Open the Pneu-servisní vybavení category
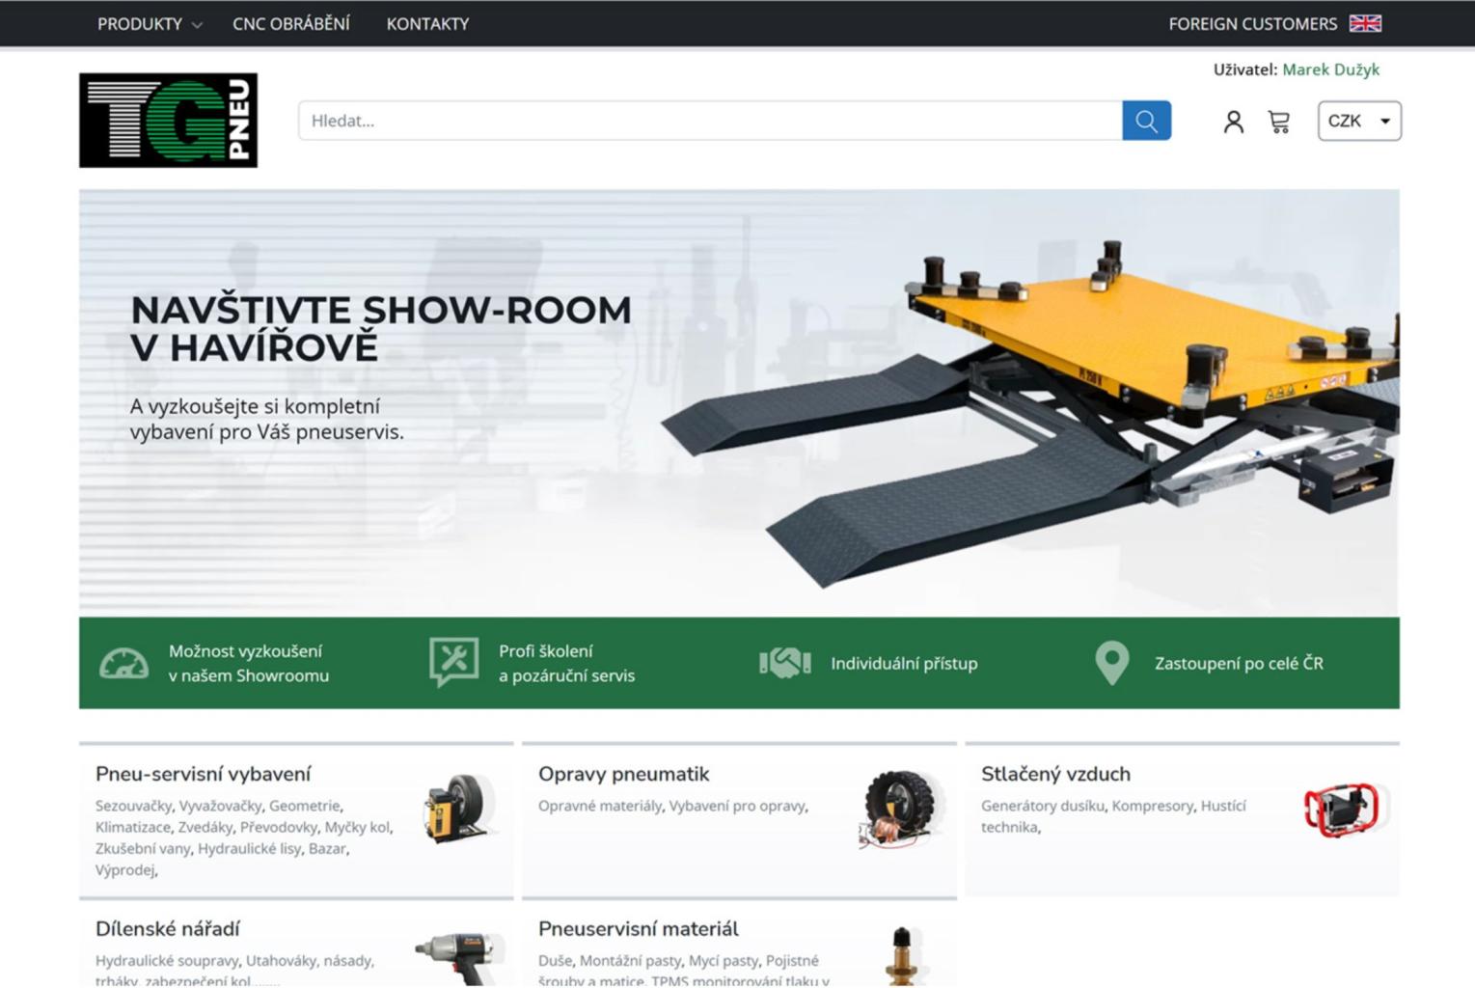The image size is (1475, 988). [203, 774]
